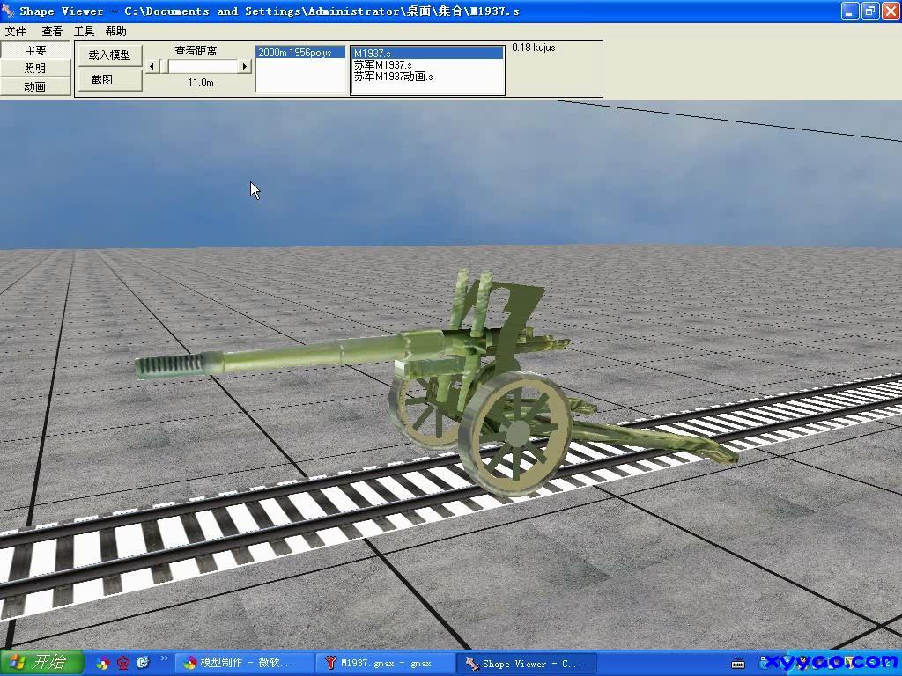Select 苏军M1937动画.s in the file list
Screen dimensions: 902x676
pyautogui.click(x=393, y=77)
